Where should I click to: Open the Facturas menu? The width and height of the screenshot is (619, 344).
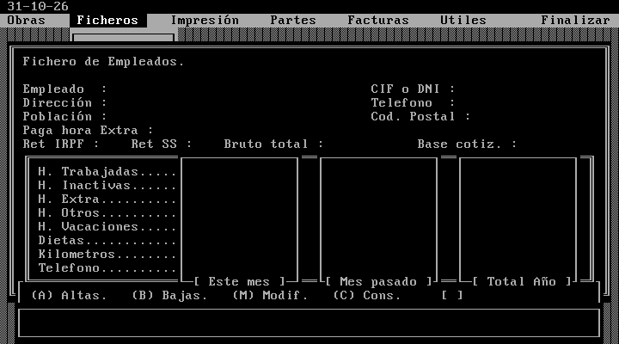[x=377, y=20]
